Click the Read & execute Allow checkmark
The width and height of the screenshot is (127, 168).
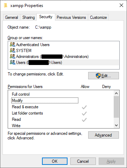84,107
